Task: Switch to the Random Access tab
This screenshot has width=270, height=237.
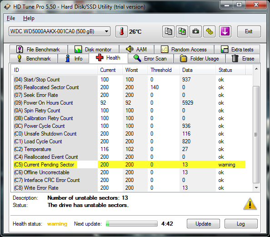Action: pyautogui.click(x=184, y=50)
